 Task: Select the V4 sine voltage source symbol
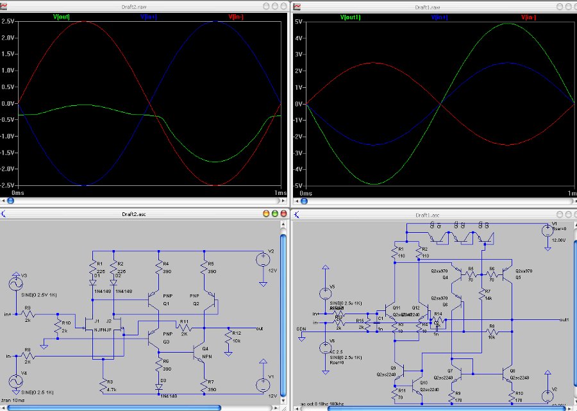(16, 382)
